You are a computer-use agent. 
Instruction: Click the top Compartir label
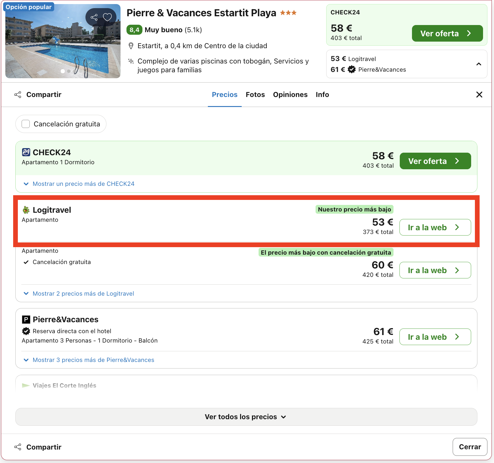click(44, 94)
